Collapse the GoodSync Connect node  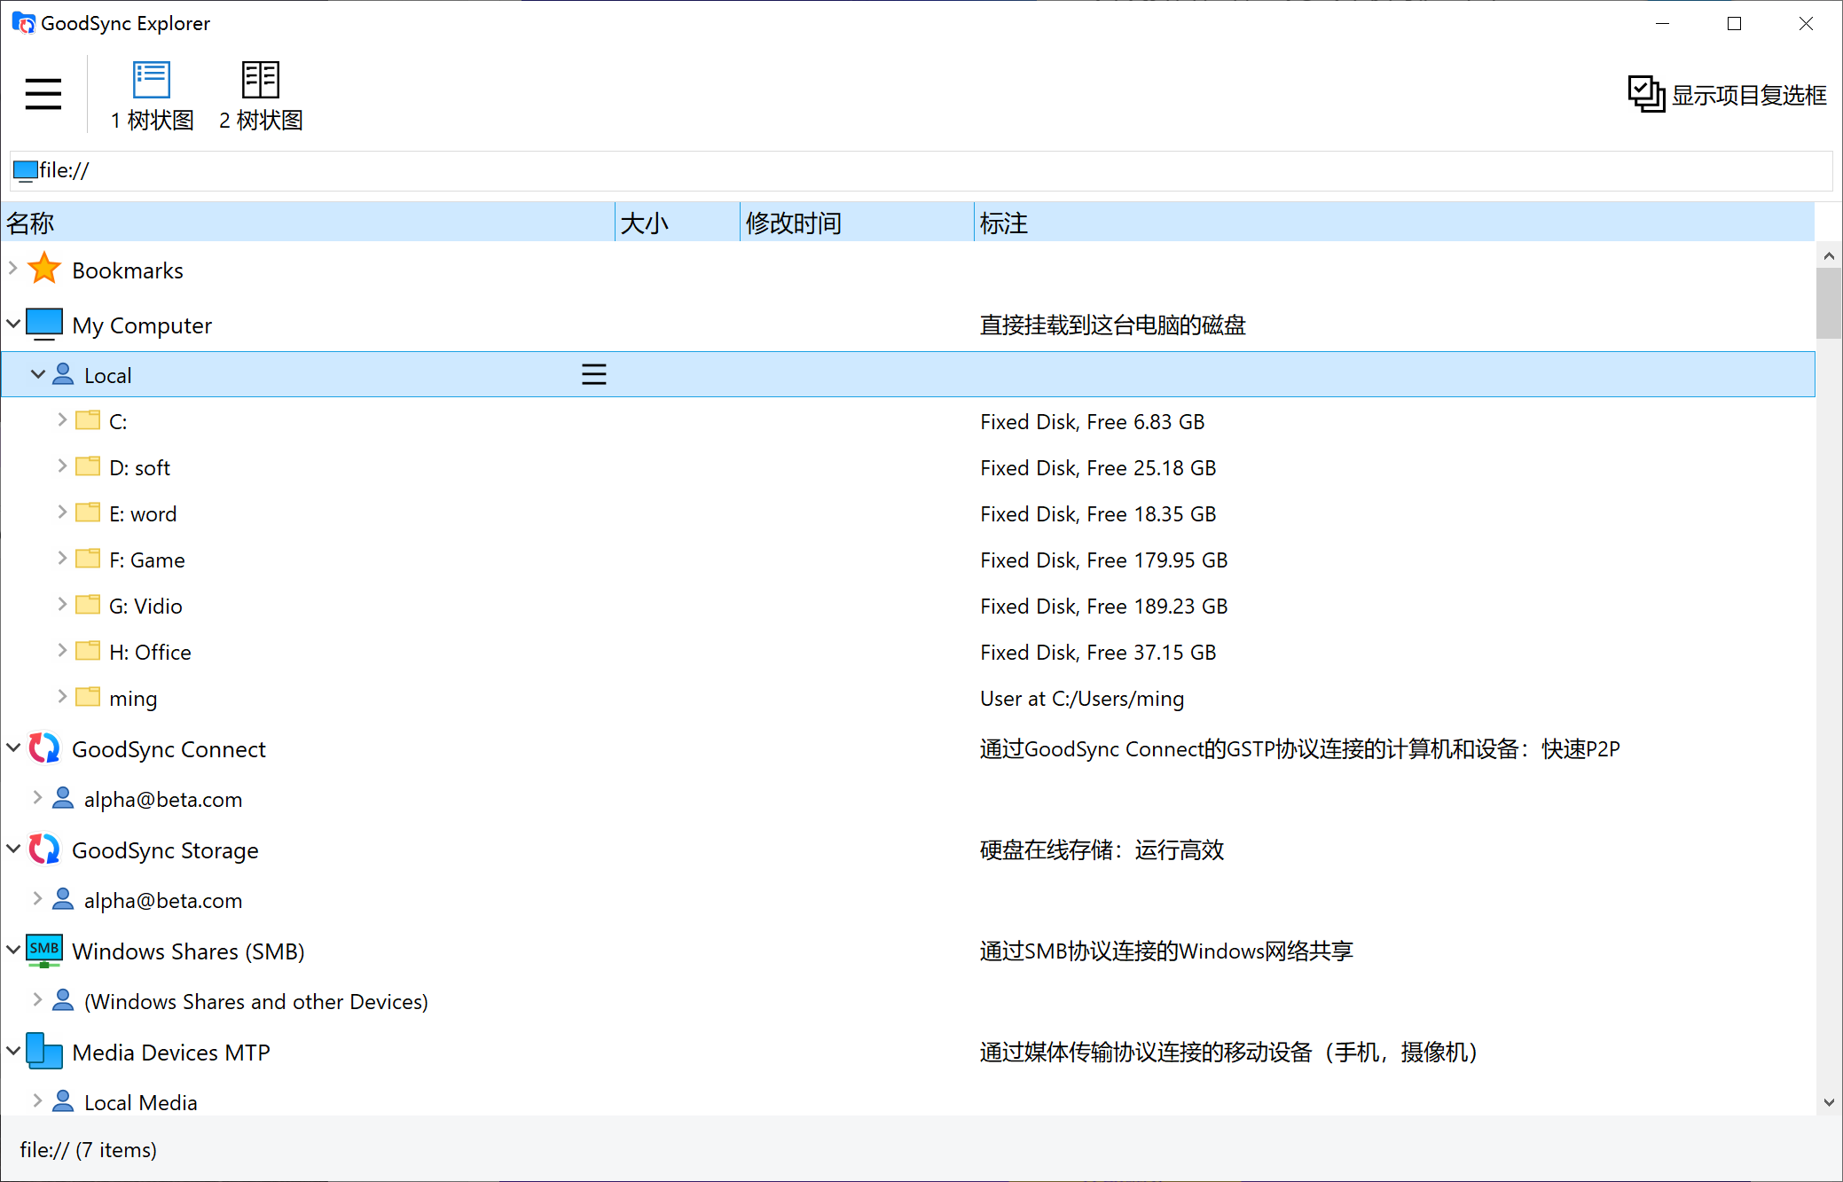[x=13, y=748]
